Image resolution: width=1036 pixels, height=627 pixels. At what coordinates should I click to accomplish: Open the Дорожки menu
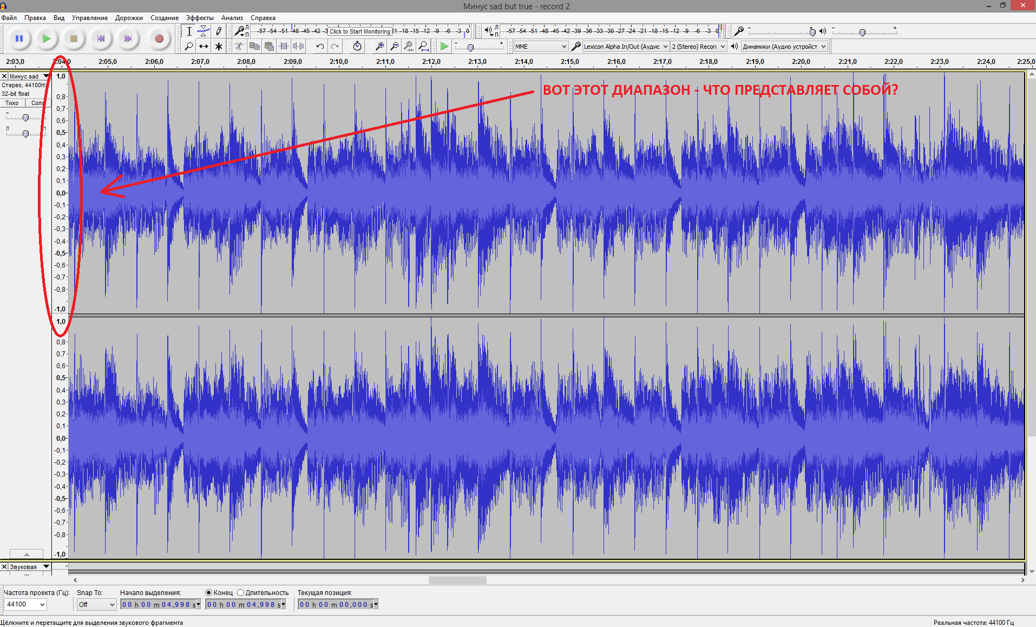(129, 18)
